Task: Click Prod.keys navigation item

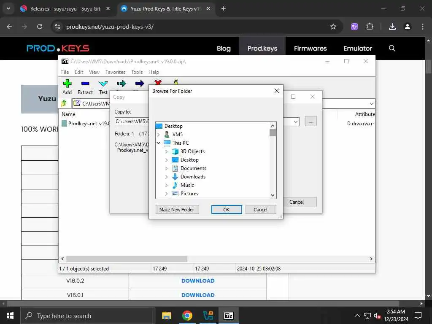Action: (x=262, y=49)
